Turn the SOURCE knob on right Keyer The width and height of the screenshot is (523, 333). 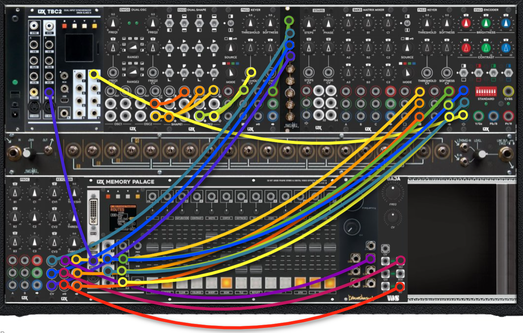(407, 48)
